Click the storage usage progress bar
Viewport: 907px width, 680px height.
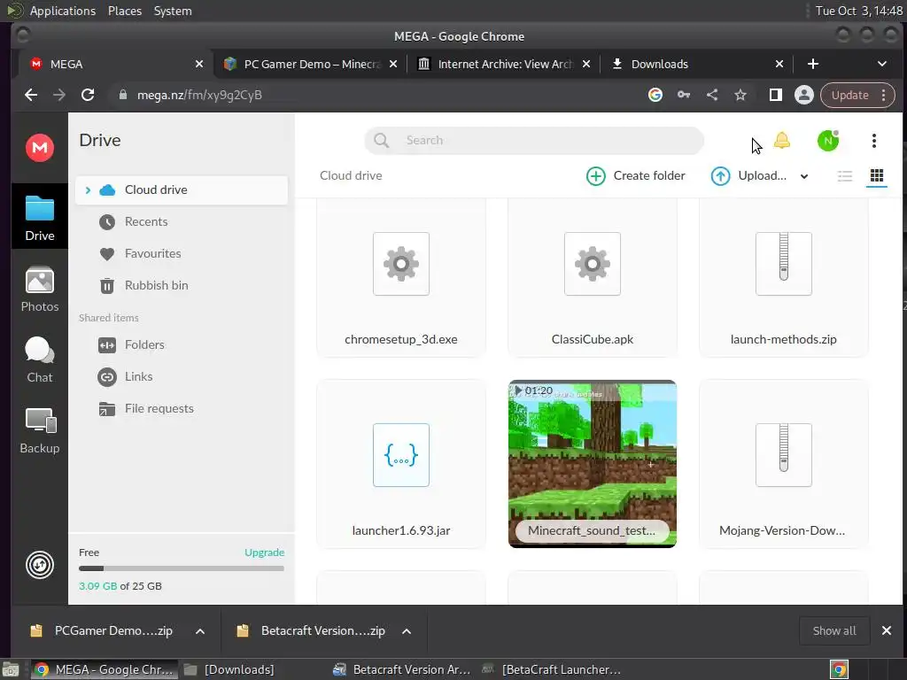click(x=181, y=568)
